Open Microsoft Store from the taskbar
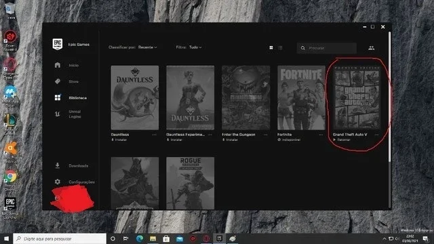 (166, 239)
